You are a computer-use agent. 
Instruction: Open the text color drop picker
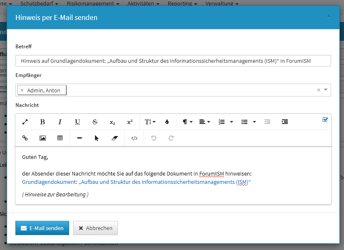pyautogui.click(x=167, y=122)
